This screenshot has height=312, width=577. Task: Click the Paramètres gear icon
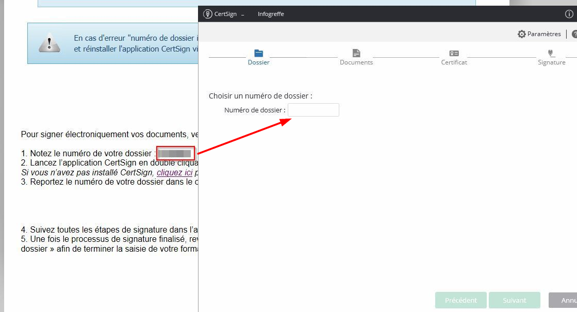click(x=522, y=34)
